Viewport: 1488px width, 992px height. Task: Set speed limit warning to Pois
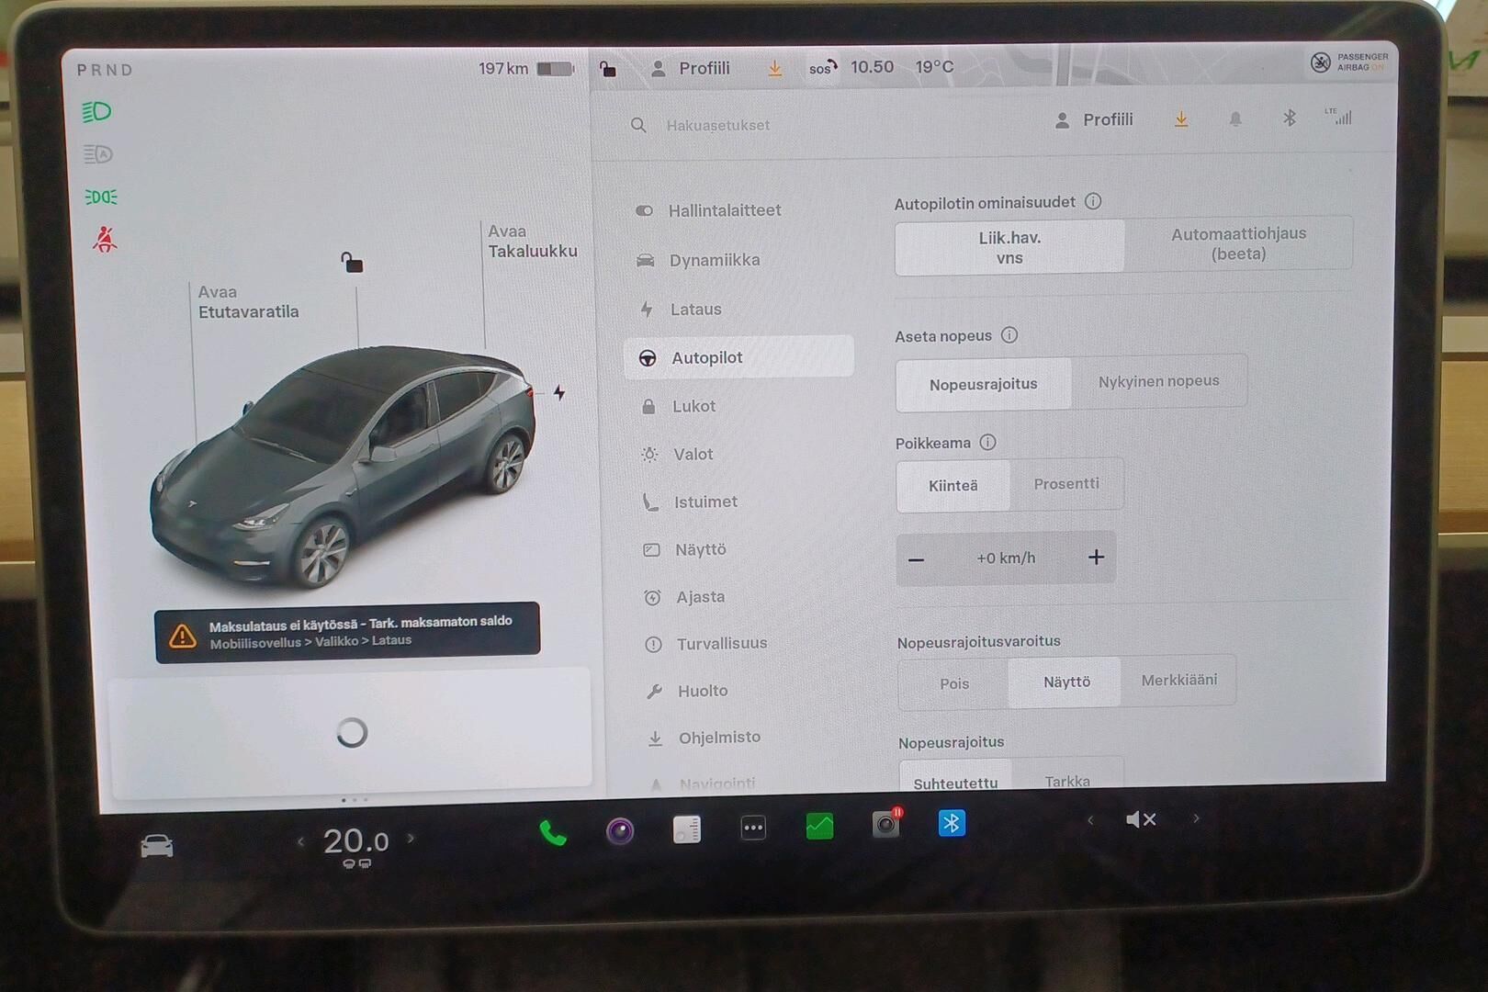[x=954, y=683]
